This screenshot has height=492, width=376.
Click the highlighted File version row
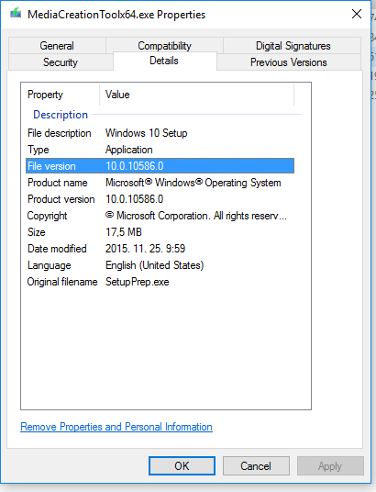[x=160, y=166]
